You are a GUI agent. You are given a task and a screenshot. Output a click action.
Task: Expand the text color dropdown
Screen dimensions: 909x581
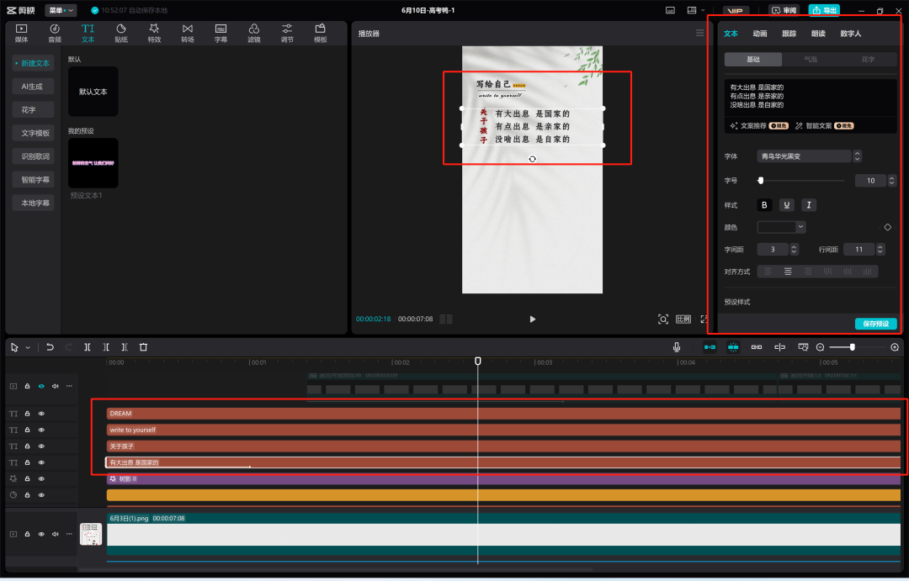(x=800, y=227)
